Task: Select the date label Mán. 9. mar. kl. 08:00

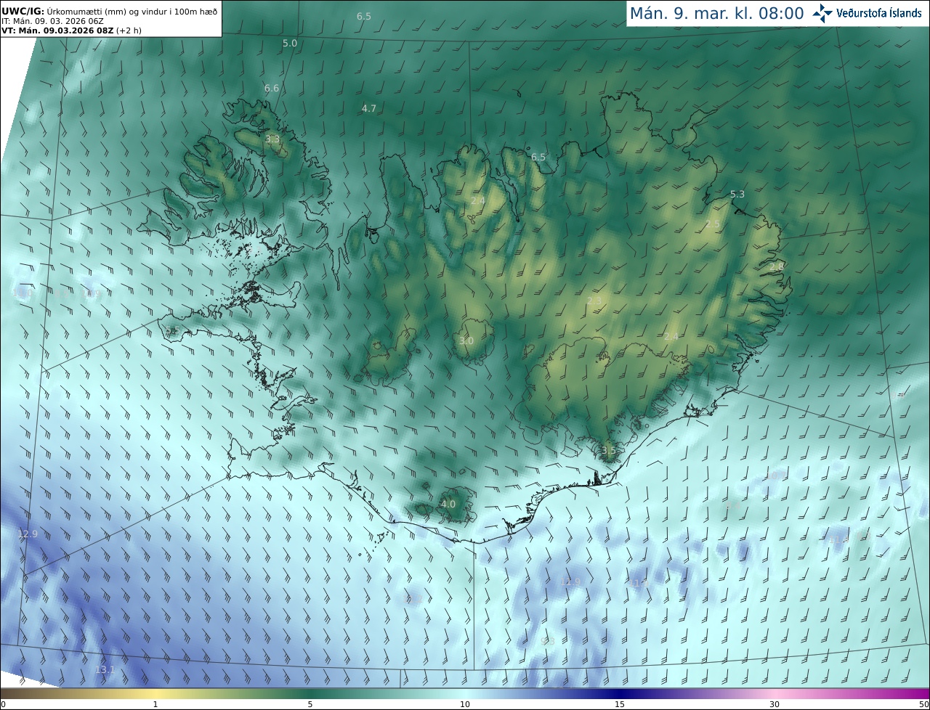Action: [716, 14]
